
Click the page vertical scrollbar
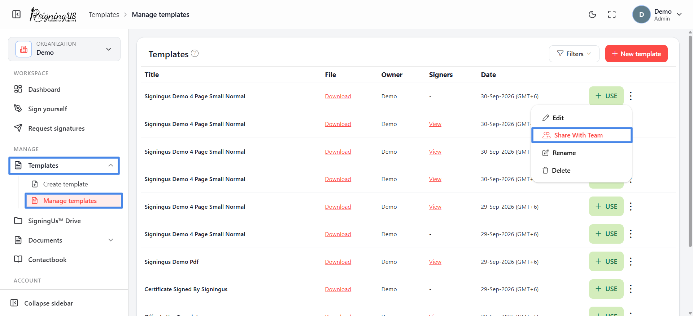click(690, 140)
